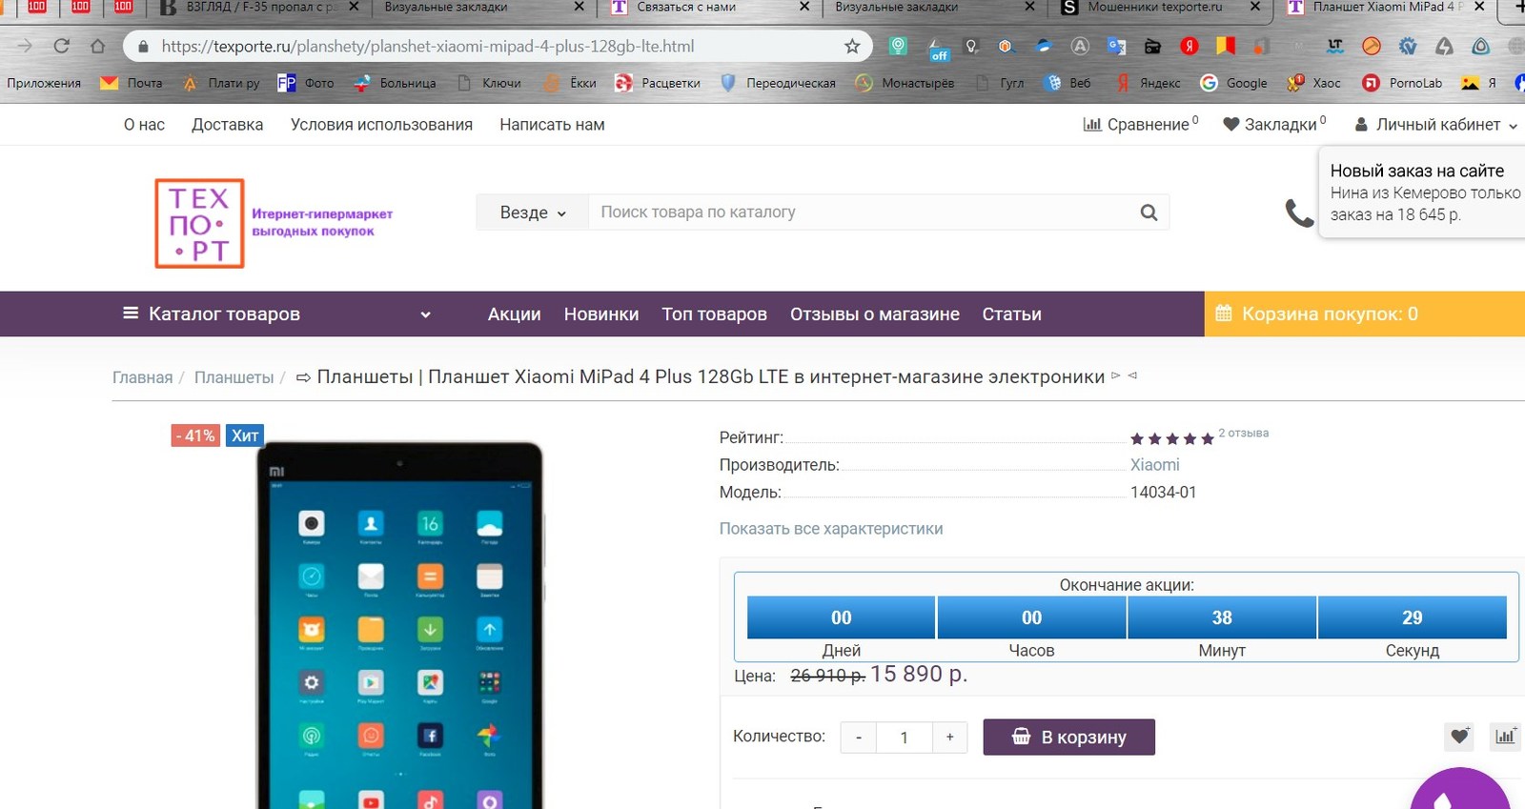Click the phone handset icon

pyautogui.click(x=1299, y=212)
